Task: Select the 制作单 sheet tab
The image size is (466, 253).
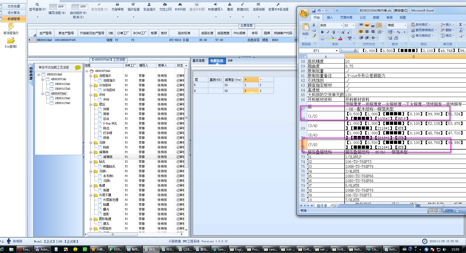Action: (x=322, y=206)
